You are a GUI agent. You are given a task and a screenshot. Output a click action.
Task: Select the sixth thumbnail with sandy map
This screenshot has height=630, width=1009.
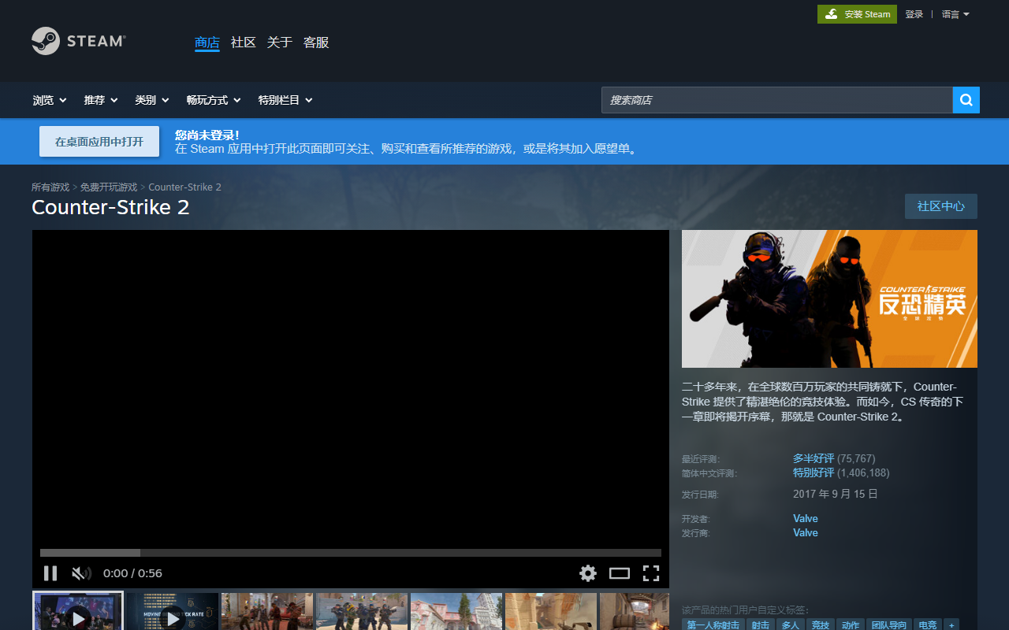tap(551, 611)
